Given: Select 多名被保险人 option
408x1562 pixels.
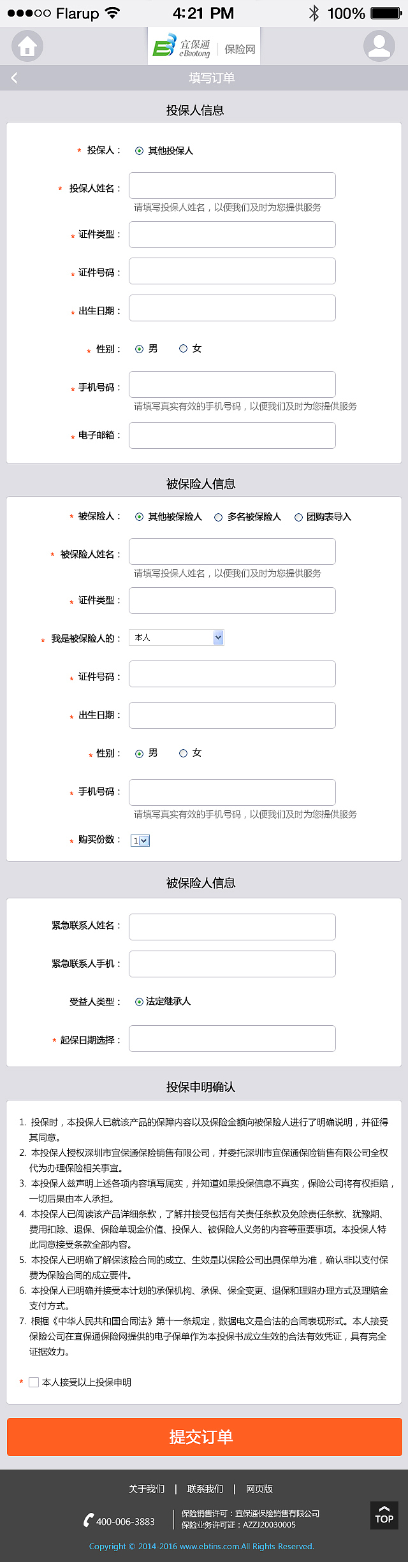Looking at the screenshot, I should (219, 517).
